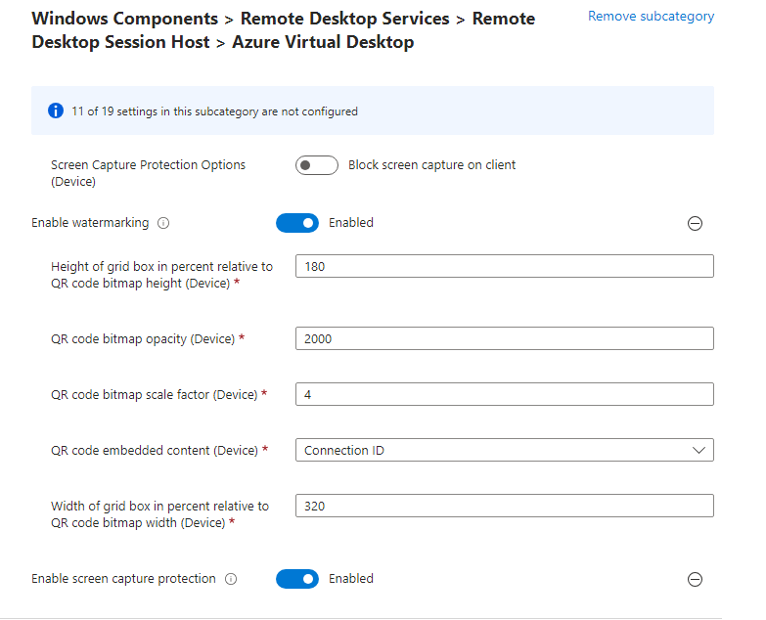Screen dimensions: 766x620
Task: Edit grid box width field showing 320
Action: 504,506
